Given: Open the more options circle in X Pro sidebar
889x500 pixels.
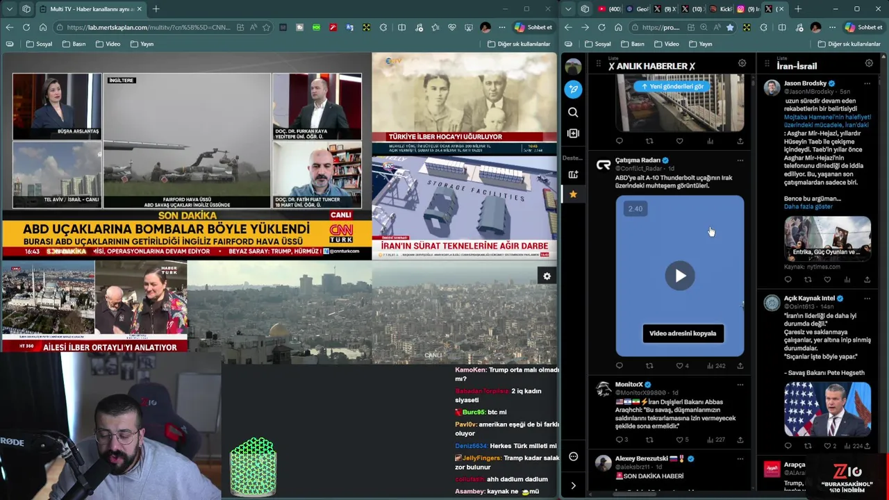Looking at the screenshot, I should [x=573, y=456].
